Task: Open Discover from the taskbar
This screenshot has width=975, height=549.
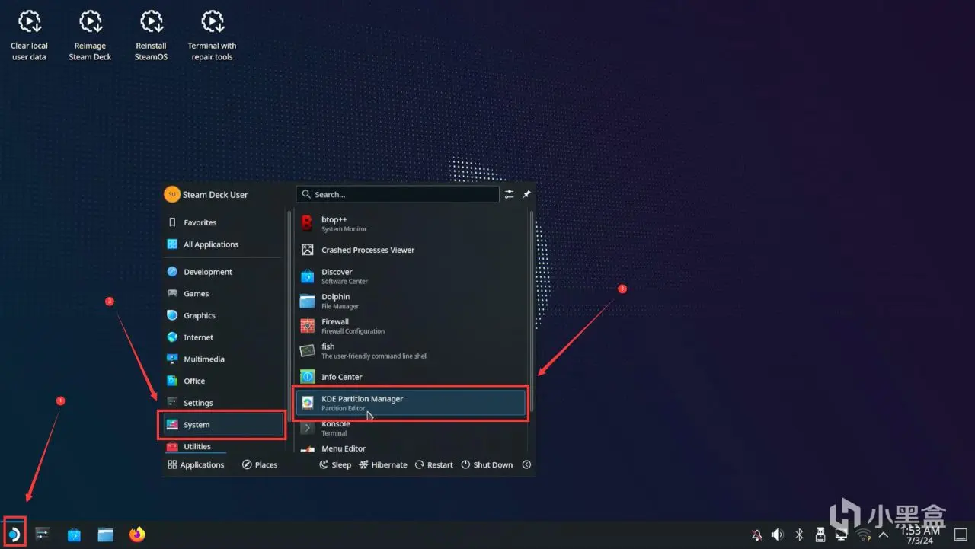Action: tap(74, 535)
